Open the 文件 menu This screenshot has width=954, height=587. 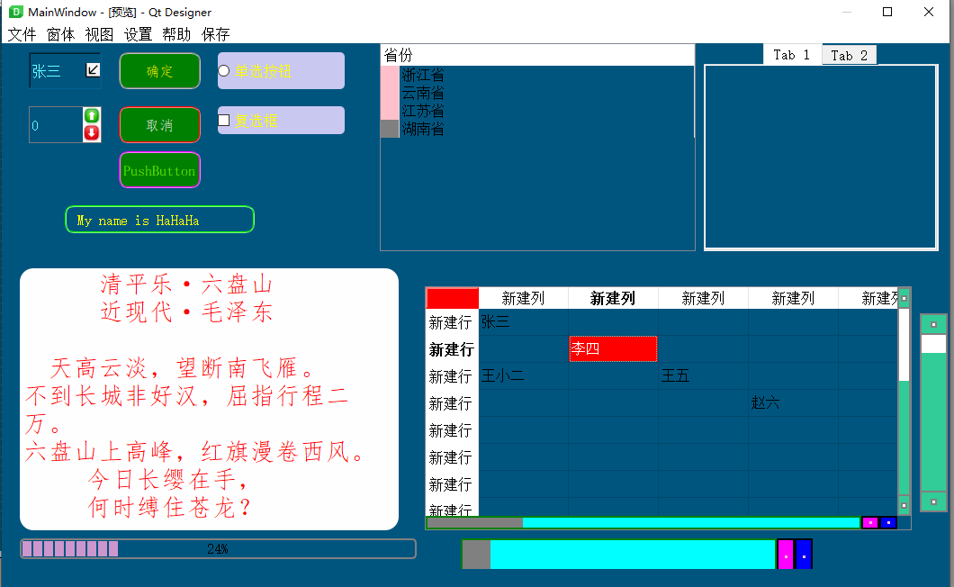click(22, 34)
